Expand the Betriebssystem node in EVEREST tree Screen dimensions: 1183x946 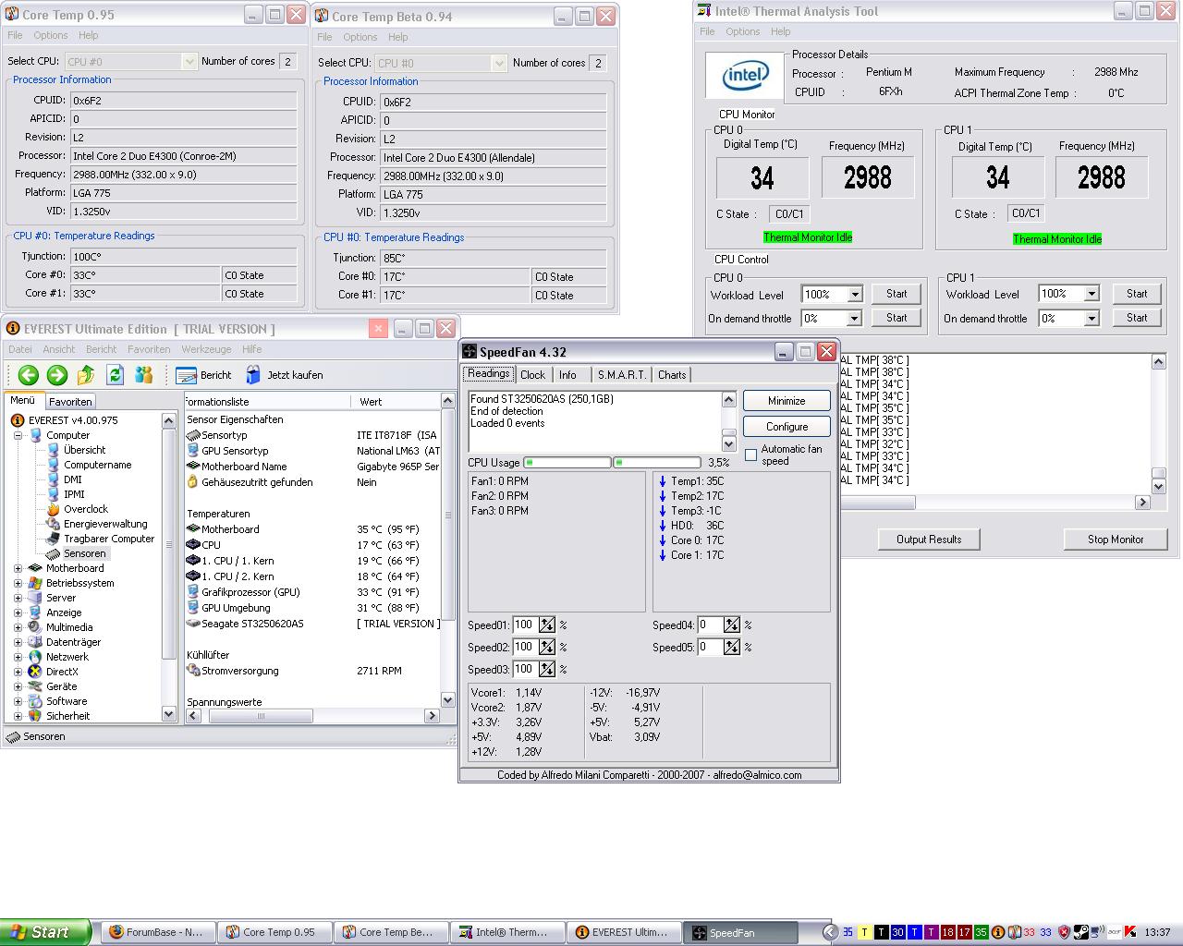18,583
